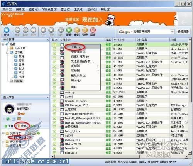Switch to the 收藏 tab
Viewport: 193px width, 166px height.
[x=22, y=126]
